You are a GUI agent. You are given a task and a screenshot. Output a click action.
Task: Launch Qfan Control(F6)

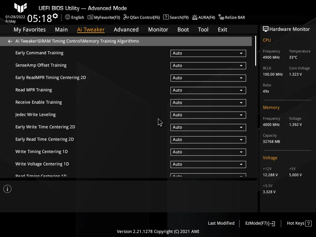(145, 18)
